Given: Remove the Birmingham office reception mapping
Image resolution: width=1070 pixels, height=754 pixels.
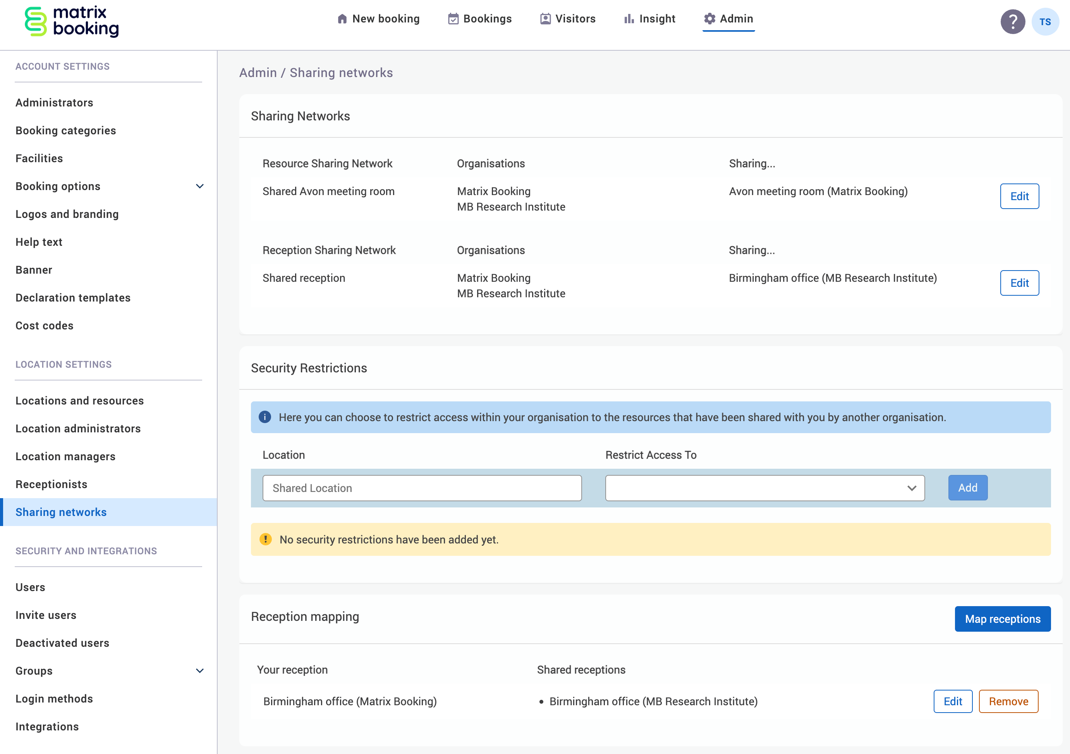Looking at the screenshot, I should [1008, 701].
